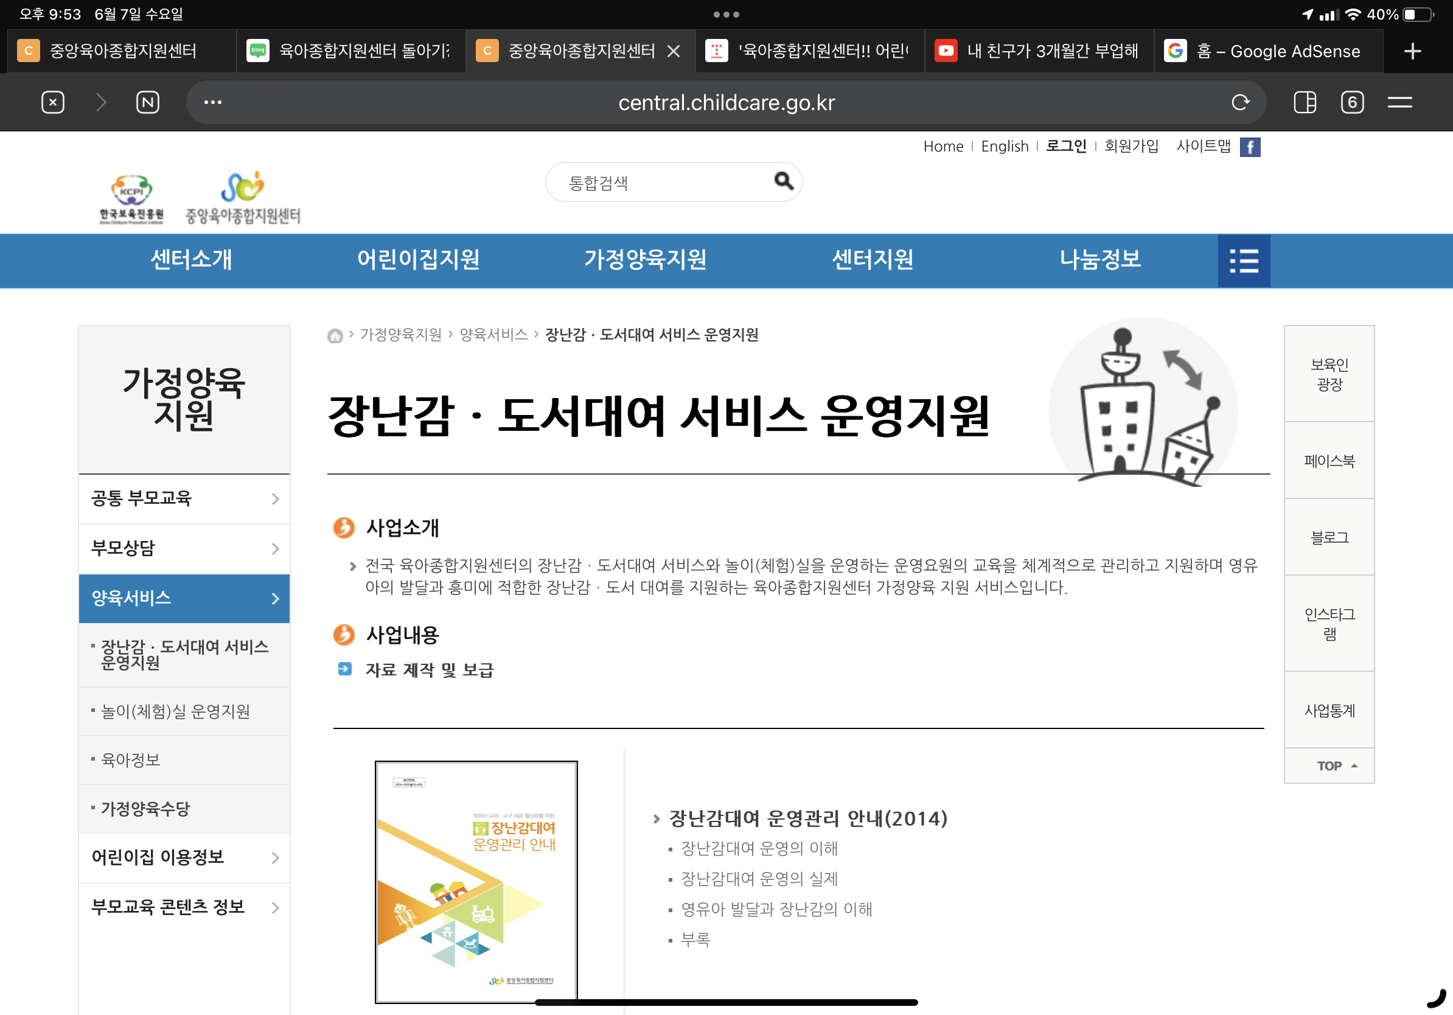Open 장난감대여 운영관리 안내 cover thumbnail
The image size is (1453, 1015).
tap(476, 882)
